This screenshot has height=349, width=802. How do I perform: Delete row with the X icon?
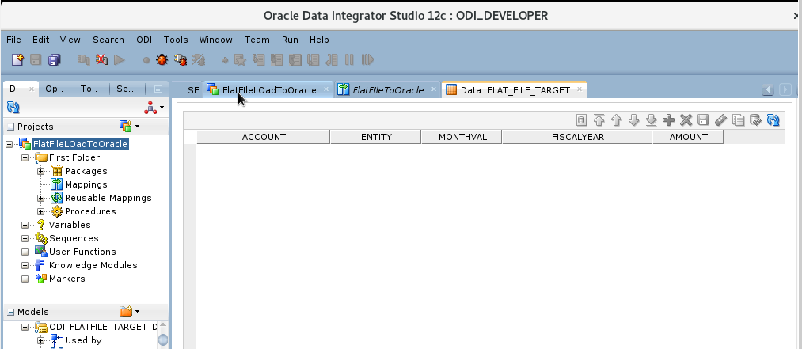coord(686,120)
